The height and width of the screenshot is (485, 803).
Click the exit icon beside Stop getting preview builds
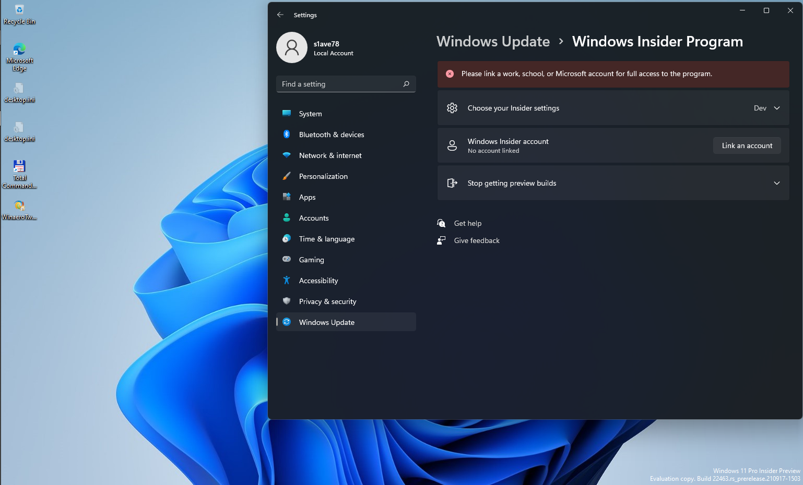[452, 183]
